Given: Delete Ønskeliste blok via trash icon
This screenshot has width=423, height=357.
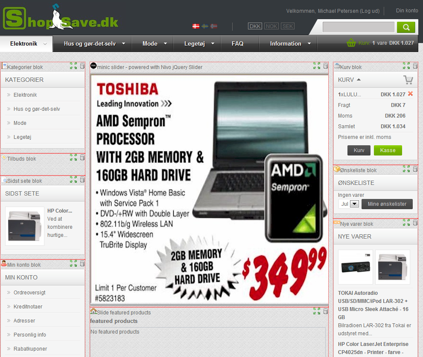Looking at the screenshot, I should 415,169.
